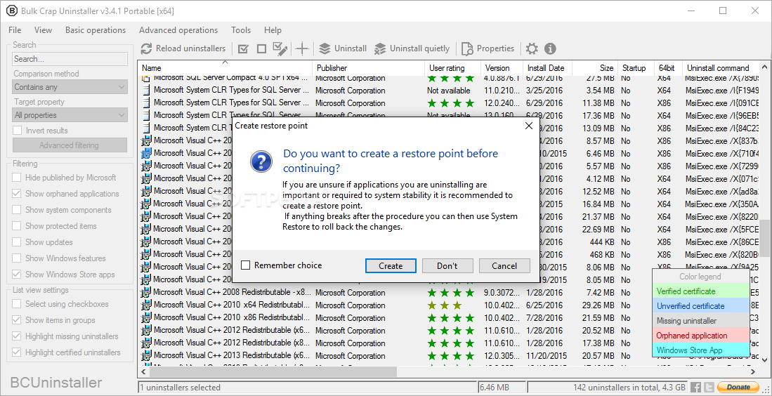Click the Don't button in dialog
The width and height of the screenshot is (772, 396).
point(447,265)
